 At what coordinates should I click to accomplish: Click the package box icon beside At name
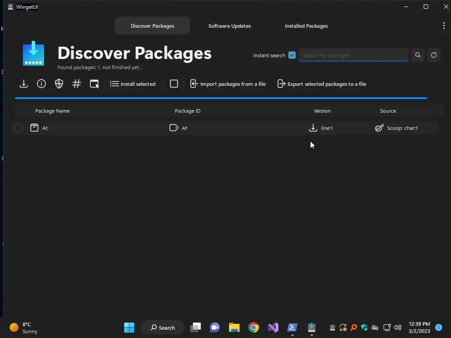[x=34, y=128]
